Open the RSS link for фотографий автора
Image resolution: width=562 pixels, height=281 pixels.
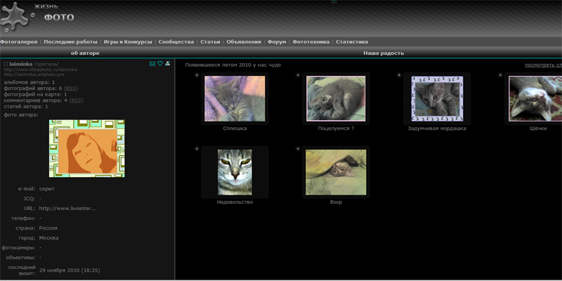[71, 89]
